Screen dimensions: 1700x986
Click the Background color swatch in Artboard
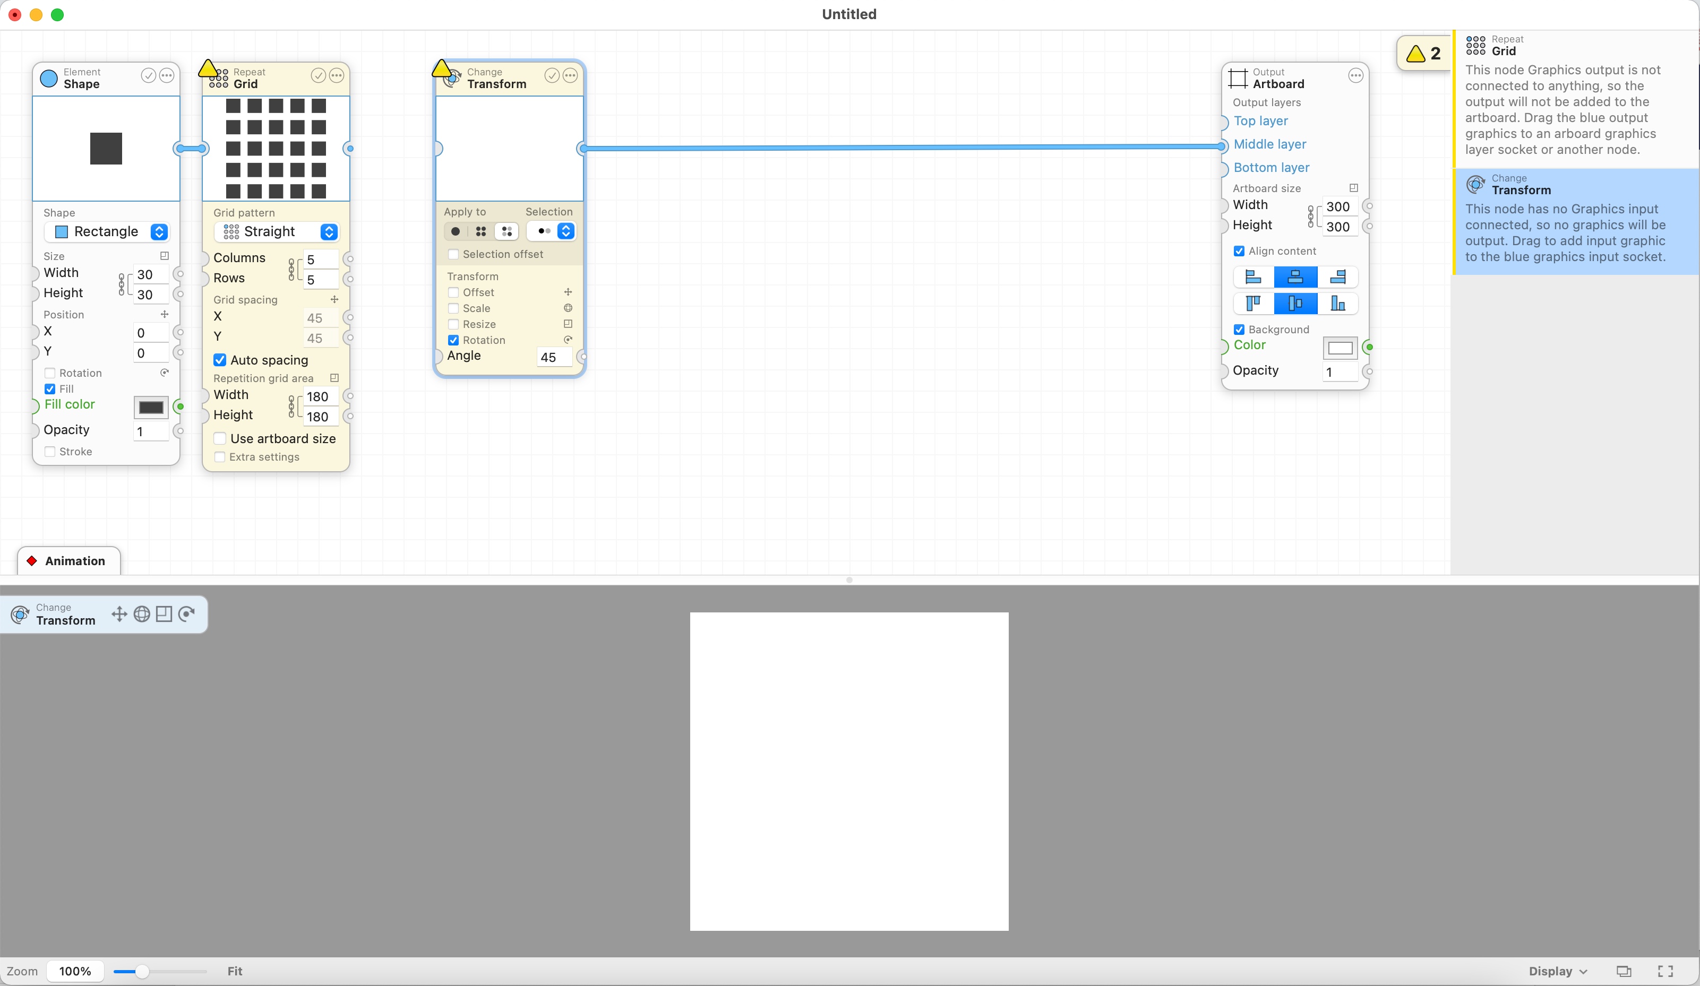coord(1340,347)
